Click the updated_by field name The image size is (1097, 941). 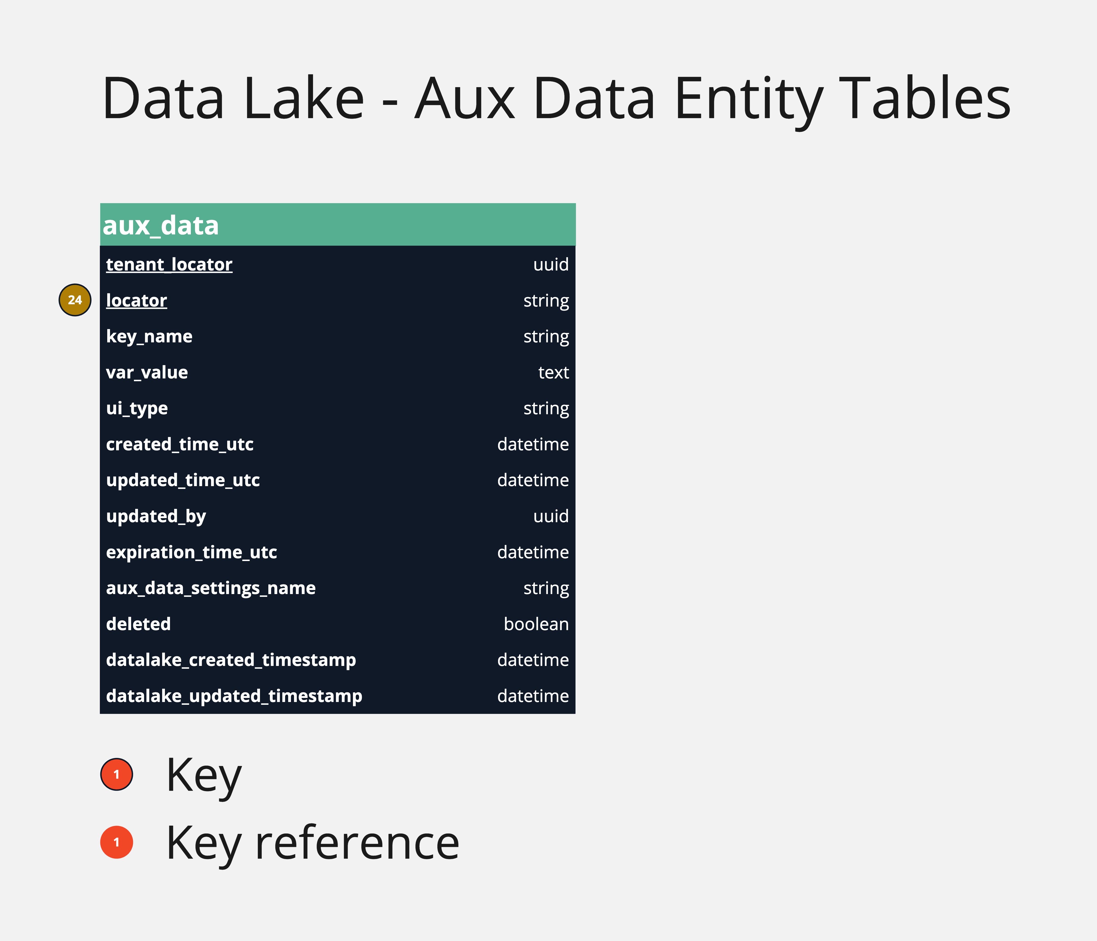(x=156, y=516)
